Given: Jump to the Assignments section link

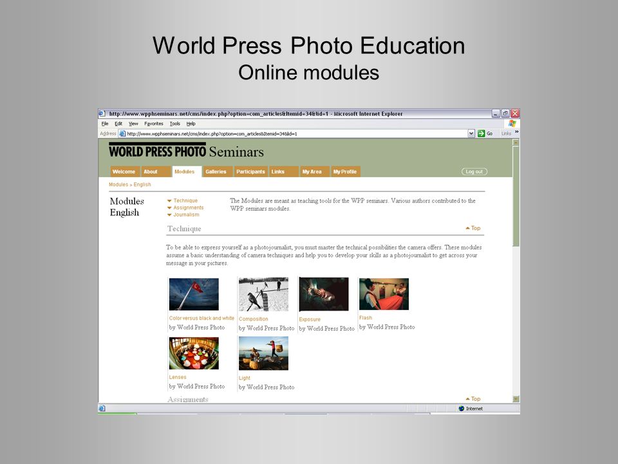Looking at the screenshot, I should tap(189, 208).
